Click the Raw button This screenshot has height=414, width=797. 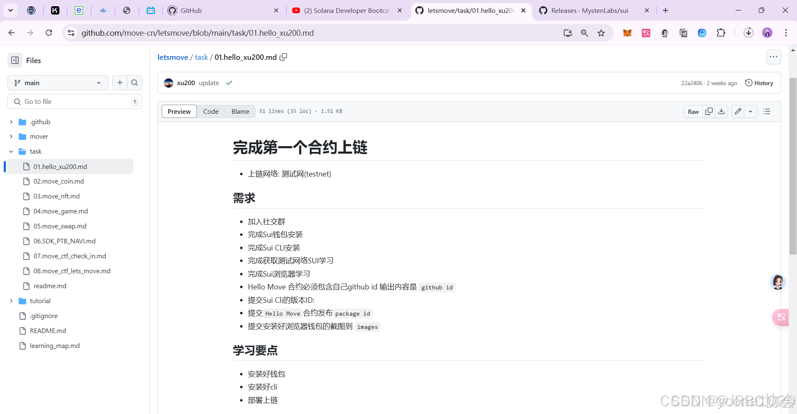[x=693, y=111]
